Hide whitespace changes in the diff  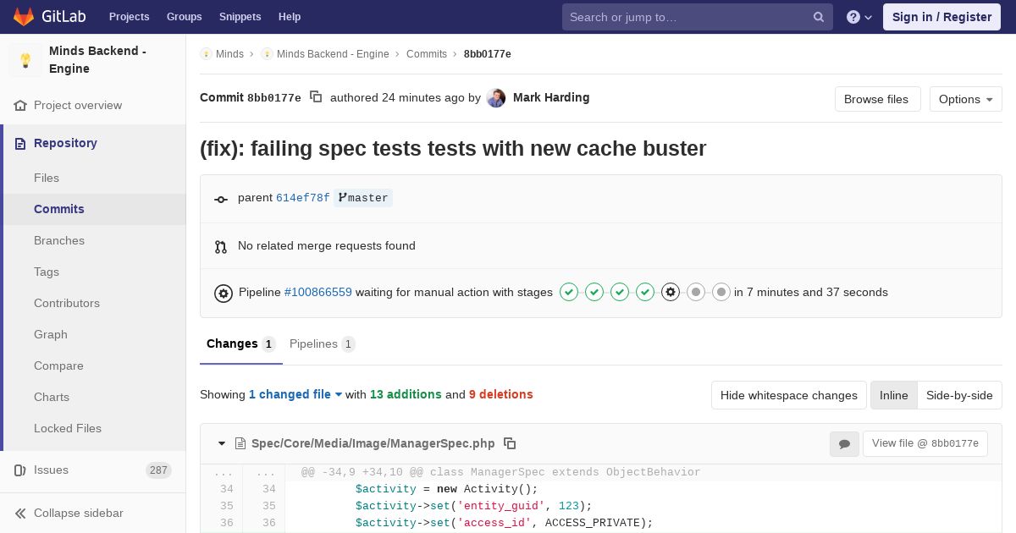click(789, 395)
